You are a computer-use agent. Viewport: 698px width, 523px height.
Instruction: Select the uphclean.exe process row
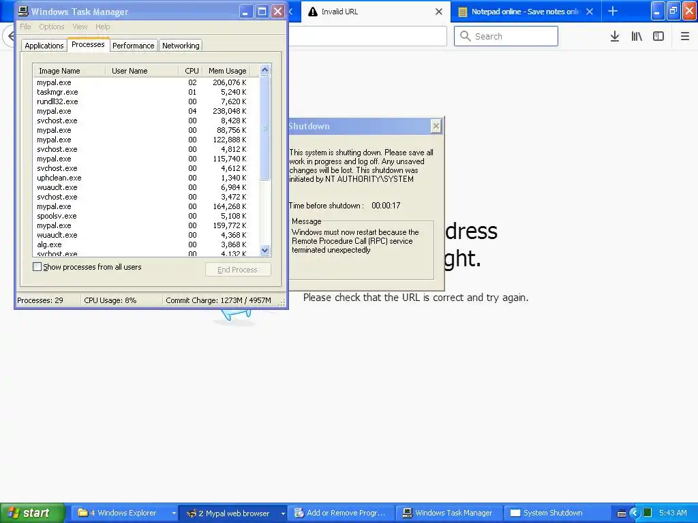[146, 178]
